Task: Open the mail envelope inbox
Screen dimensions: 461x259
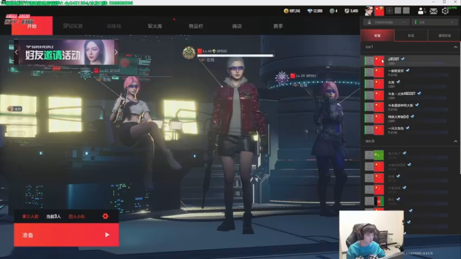Action: tap(433, 11)
